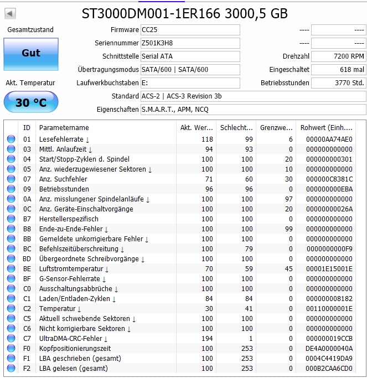Click the Übertragungsmodus field SATA/600
Image resolution: width=367 pixels, height=378 pixels.
190,70
